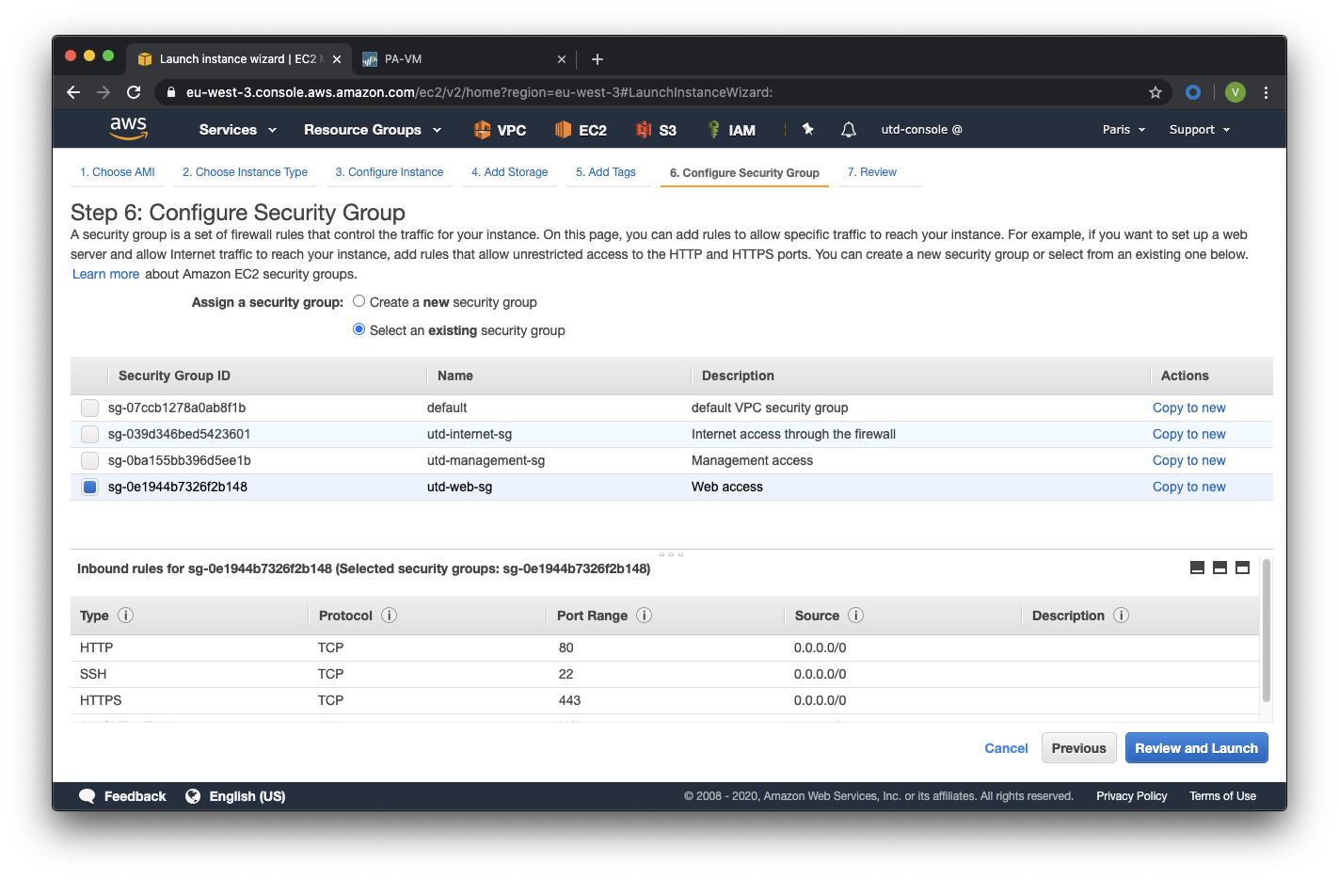Open the EC2 service shortcut
1339x880 pixels.
(581, 130)
